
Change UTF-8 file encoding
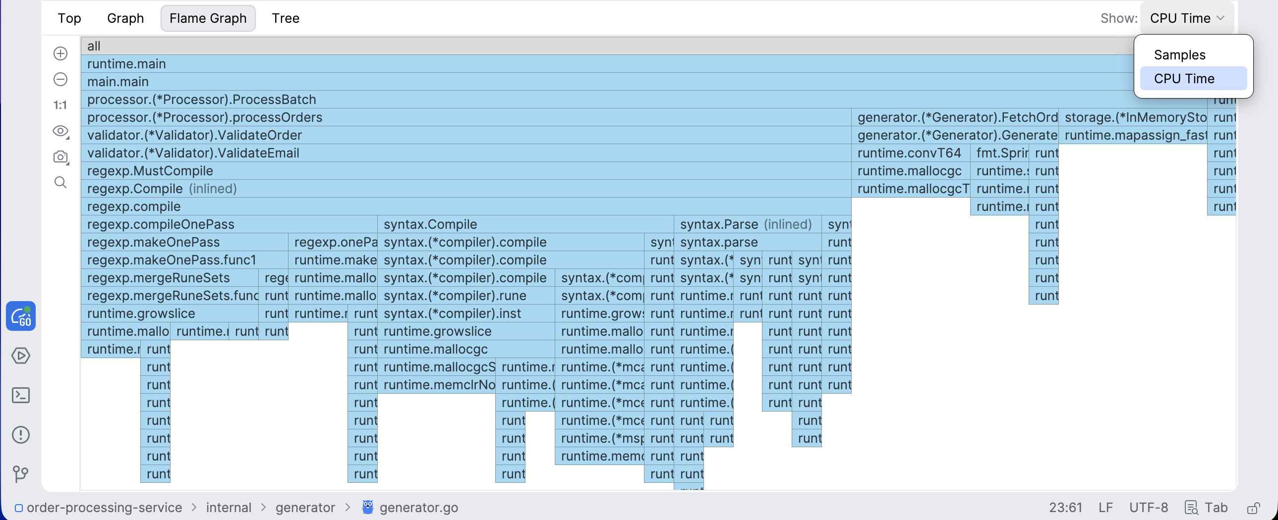tap(1149, 508)
